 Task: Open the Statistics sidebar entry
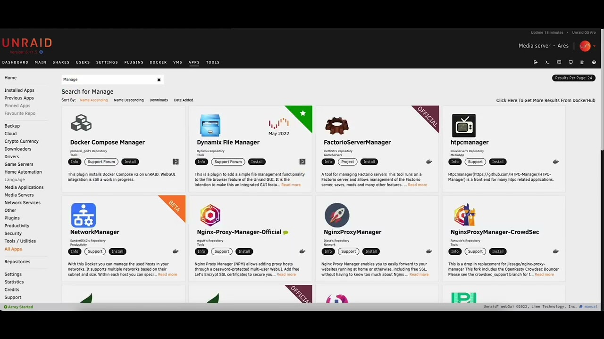click(x=14, y=282)
